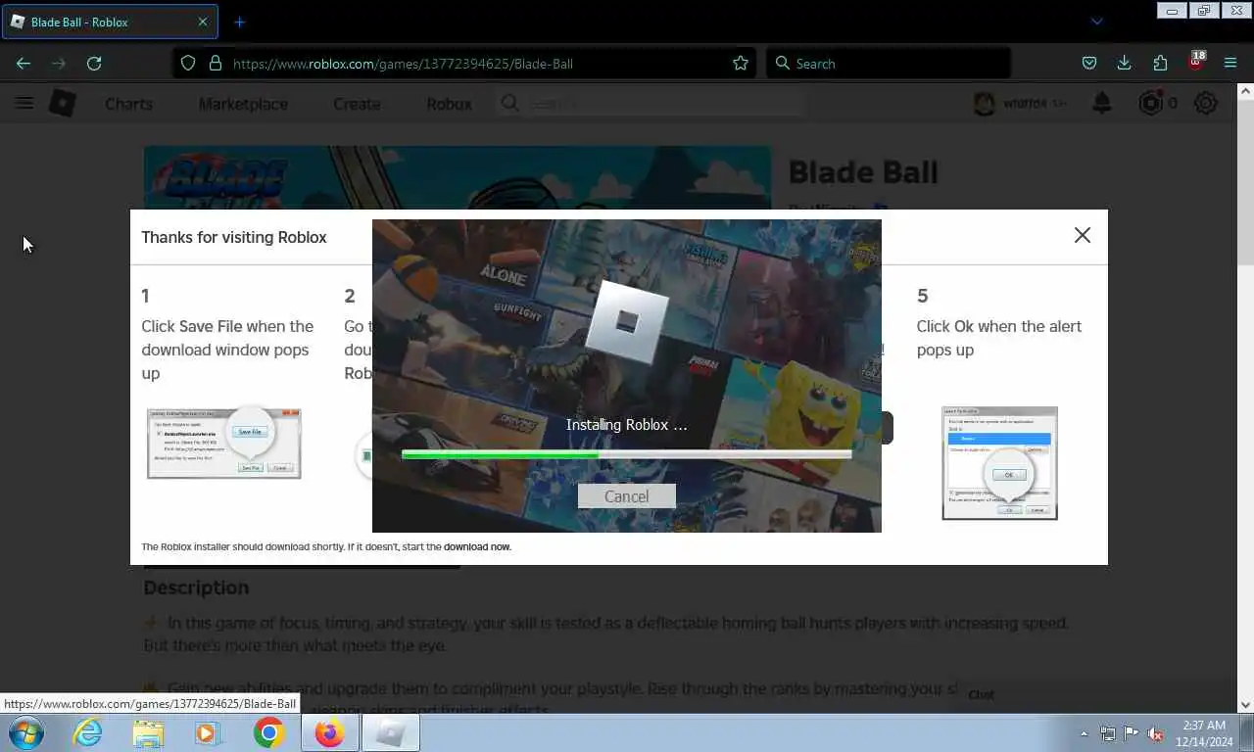
Task: Open the Roblox sidebar hamburger menu
Action: click(24, 103)
